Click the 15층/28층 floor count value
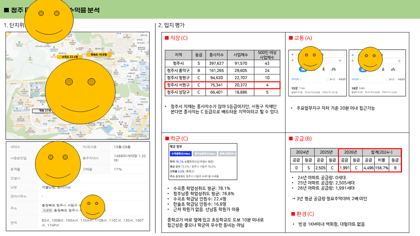This screenshot has width=420, height=236. (123, 147)
